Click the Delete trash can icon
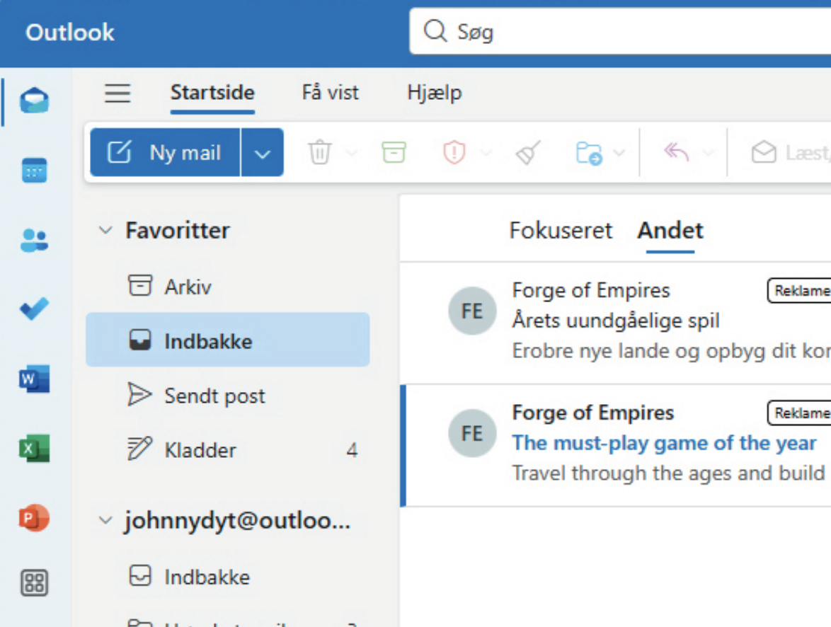831x627 pixels. [x=320, y=153]
